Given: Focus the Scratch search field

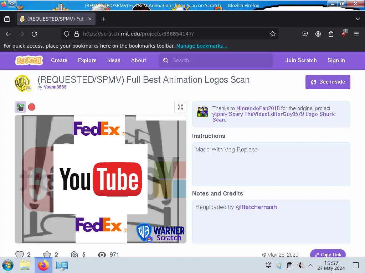Looking at the screenshot, I should (216, 60).
